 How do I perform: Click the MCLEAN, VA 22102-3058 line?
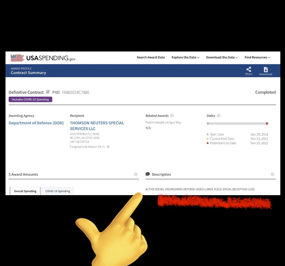click(x=85, y=138)
